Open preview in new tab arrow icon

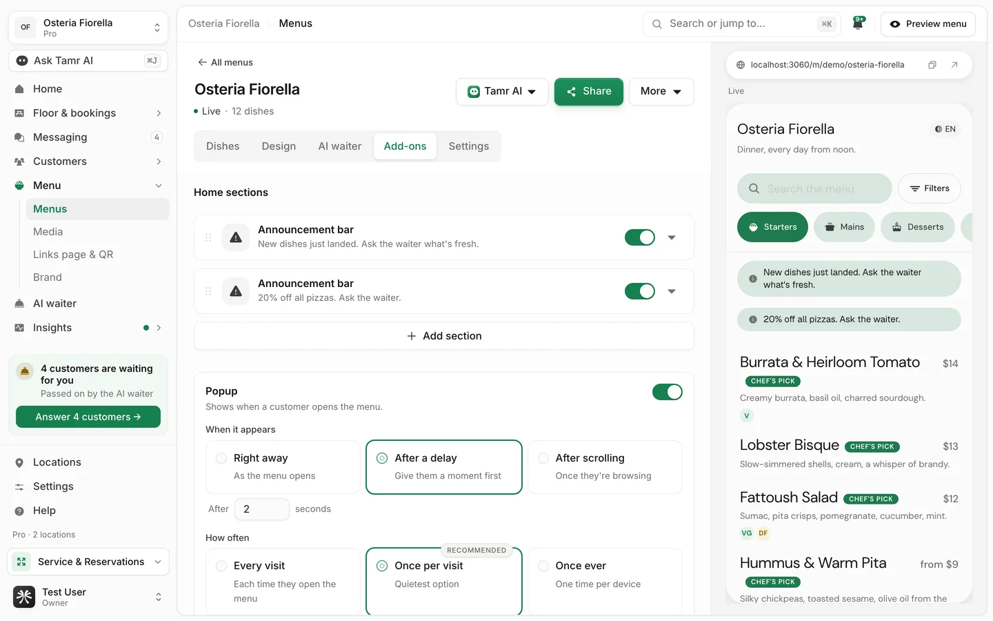[954, 65]
